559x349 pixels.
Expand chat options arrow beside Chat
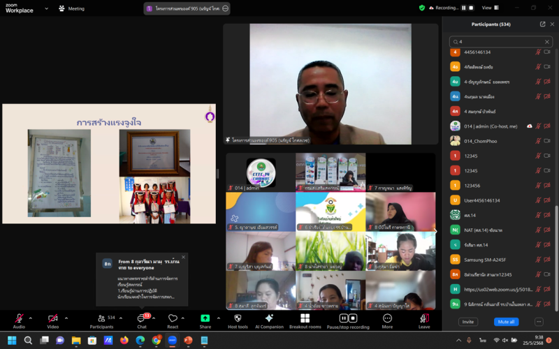(154, 318)
